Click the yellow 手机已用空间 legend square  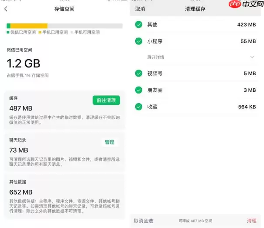tap(40, 32)
